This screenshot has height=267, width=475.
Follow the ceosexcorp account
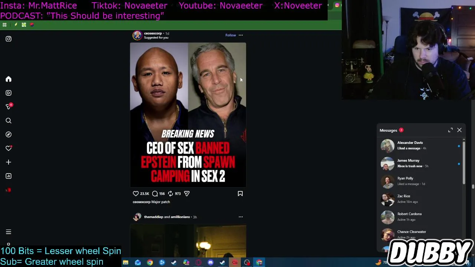point(230,35)
